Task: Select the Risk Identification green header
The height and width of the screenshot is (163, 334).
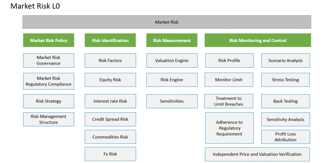Action: (x=110, y=40)
